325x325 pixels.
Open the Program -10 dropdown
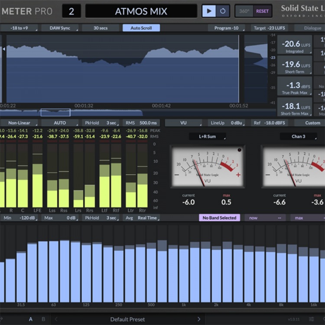[x=226, y=28]
